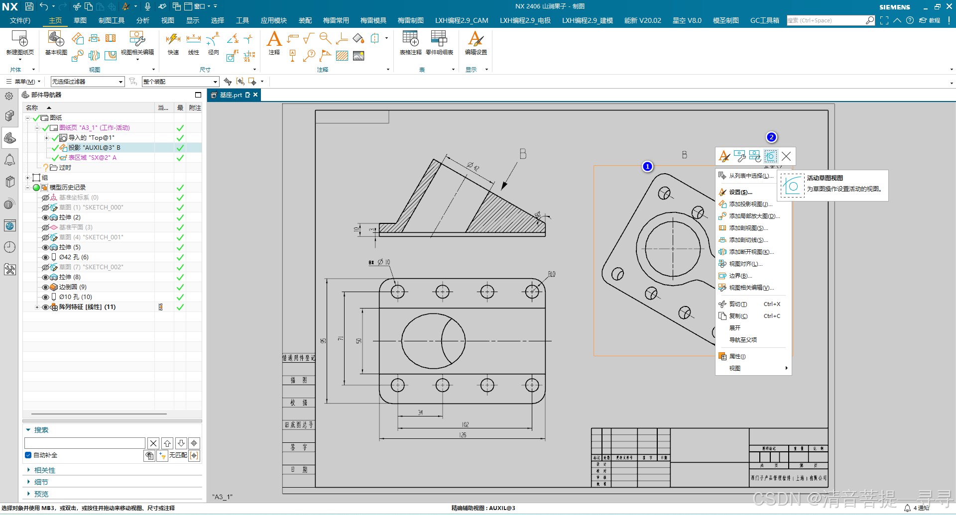Toggle visibility of 基准平面 (3)

(x=45, y=227)
